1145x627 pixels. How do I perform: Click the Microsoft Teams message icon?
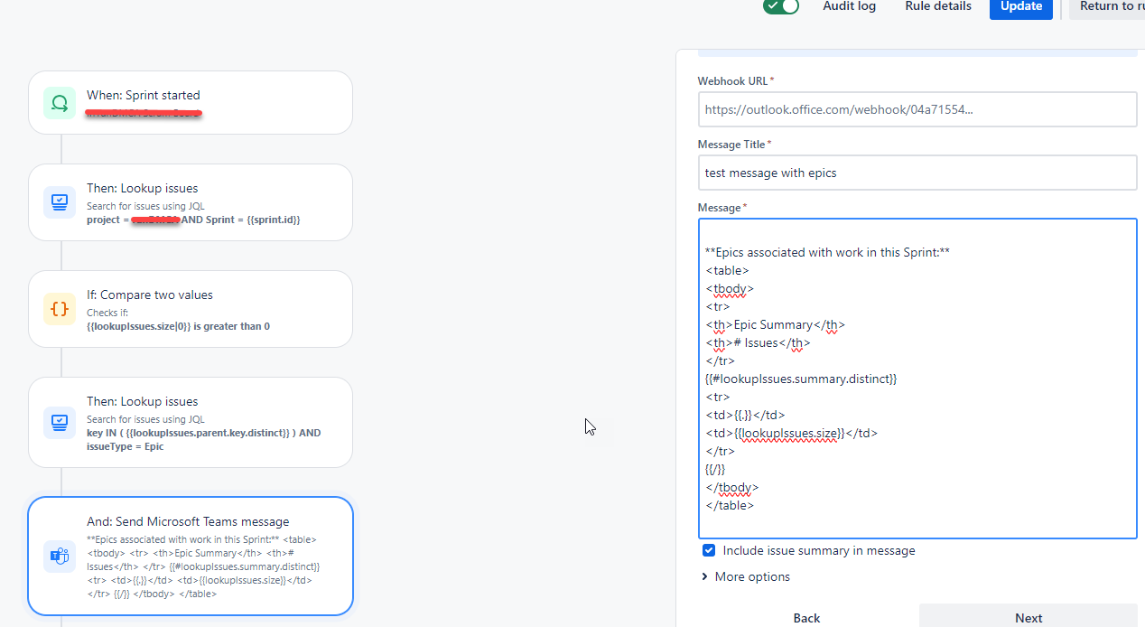click(x=60, y=556)
